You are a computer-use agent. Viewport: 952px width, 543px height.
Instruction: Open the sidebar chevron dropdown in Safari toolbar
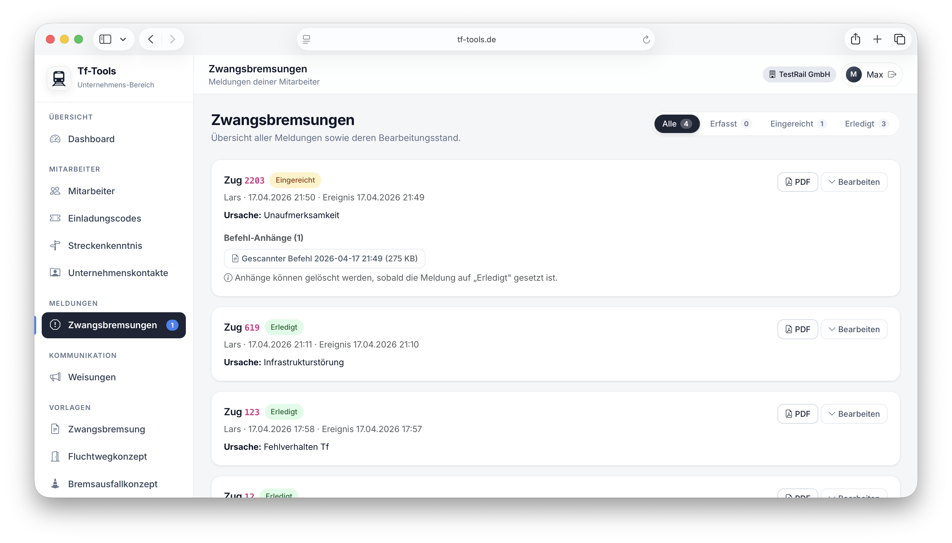click(x=123, y=39)
